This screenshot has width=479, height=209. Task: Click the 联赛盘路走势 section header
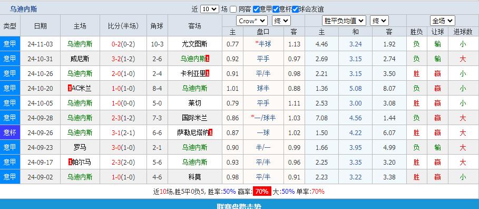click(239, 206)
